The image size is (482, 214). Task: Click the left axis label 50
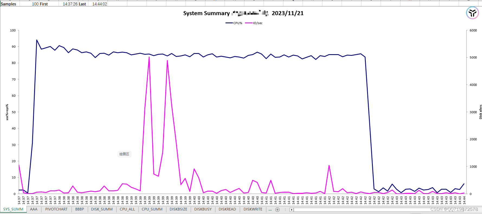(x=14, y=112)
